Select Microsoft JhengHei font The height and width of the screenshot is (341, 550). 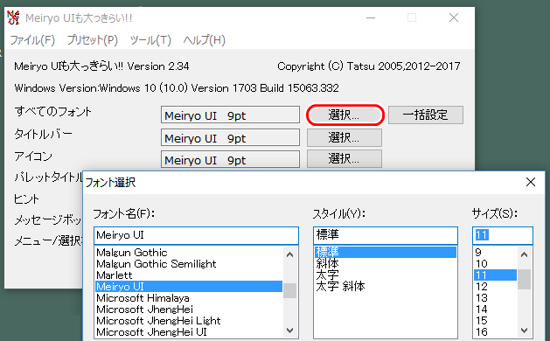189,309
